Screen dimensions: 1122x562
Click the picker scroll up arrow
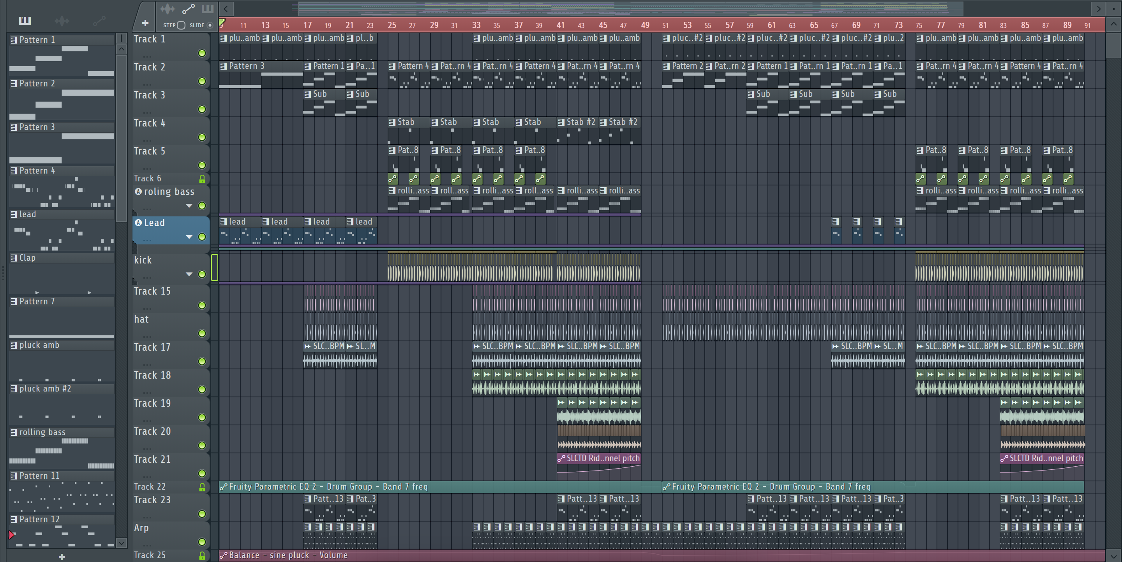pyautogui.click(x=122, y=49)
